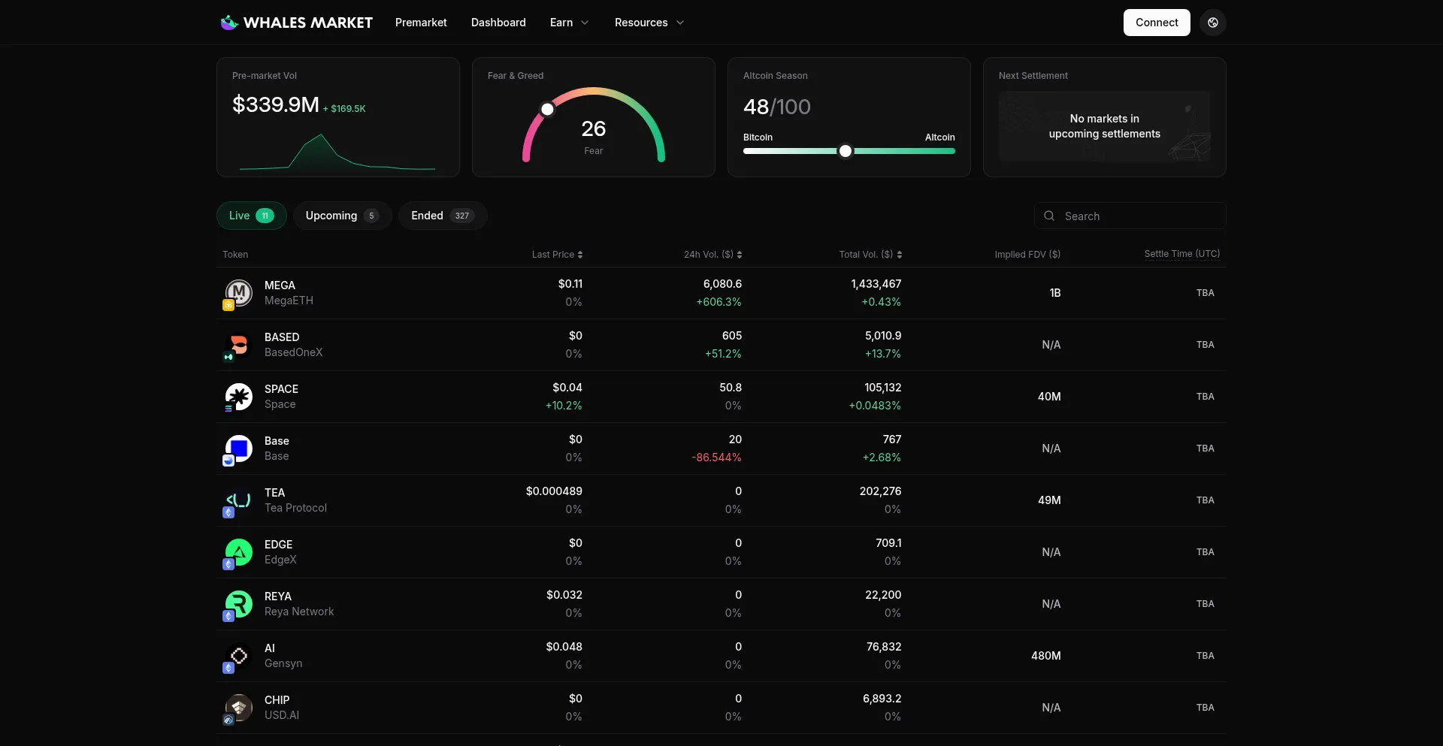The width and height of the screenshot is (1443, 746).
Task: Click the 6,893.2 CHIP total volume
Action: (882, 699)
